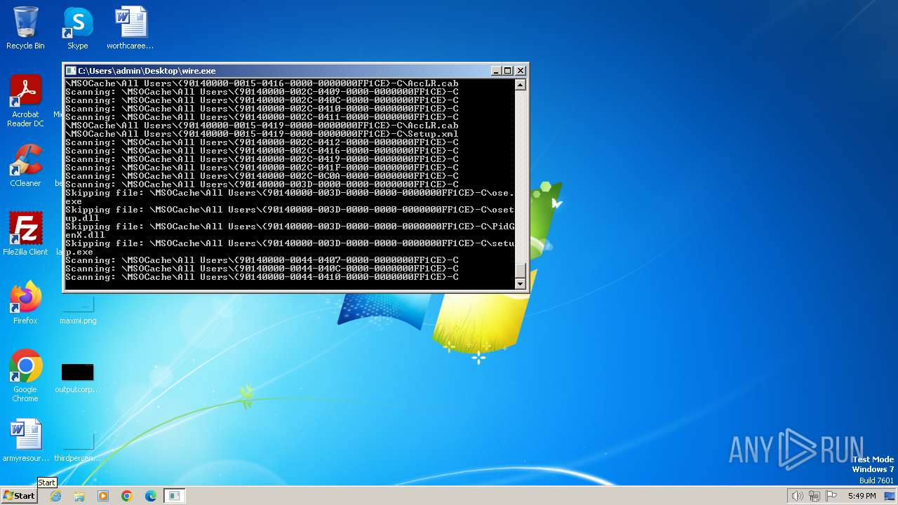Launch CCleaner desktop shortcut
The image size is (898, 505).
coord(25,166)
